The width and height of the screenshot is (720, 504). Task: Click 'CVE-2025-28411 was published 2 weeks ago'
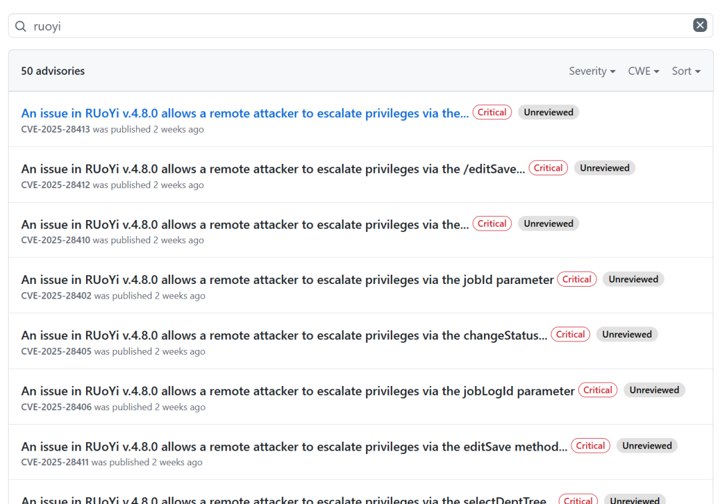(x=111, y=462)
